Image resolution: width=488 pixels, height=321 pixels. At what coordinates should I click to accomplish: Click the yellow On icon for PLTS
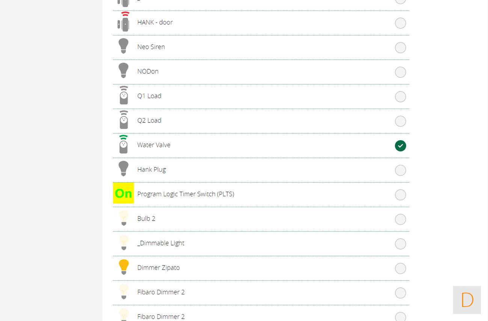click(x=124, y=193)
